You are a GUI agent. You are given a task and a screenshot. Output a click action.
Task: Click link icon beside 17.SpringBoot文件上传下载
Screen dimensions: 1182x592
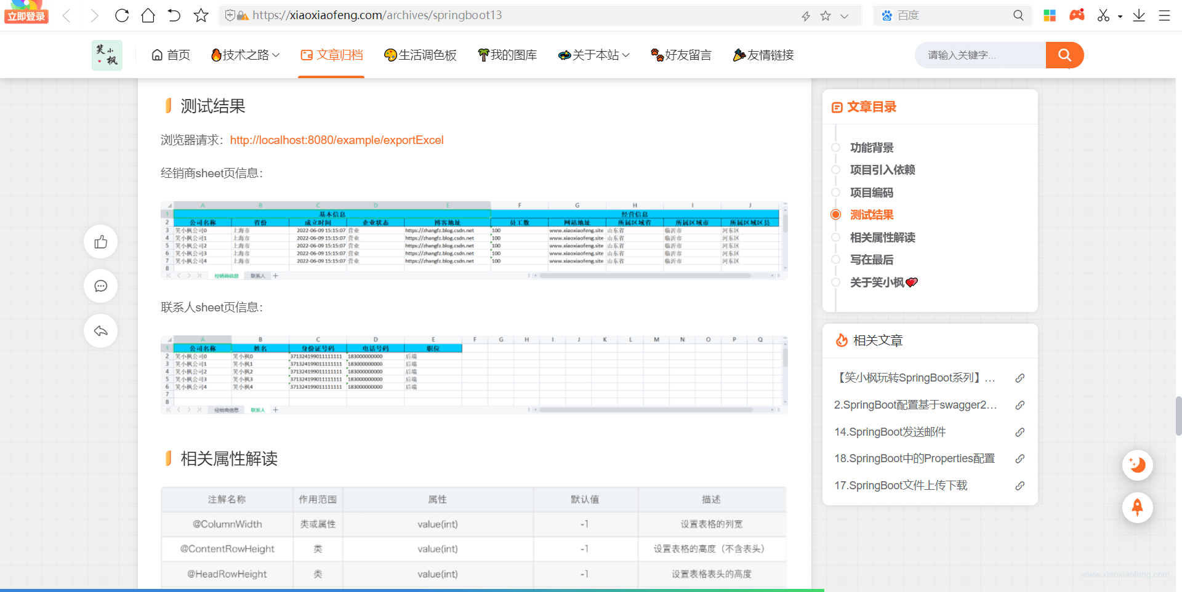(x=1020, y=486)
